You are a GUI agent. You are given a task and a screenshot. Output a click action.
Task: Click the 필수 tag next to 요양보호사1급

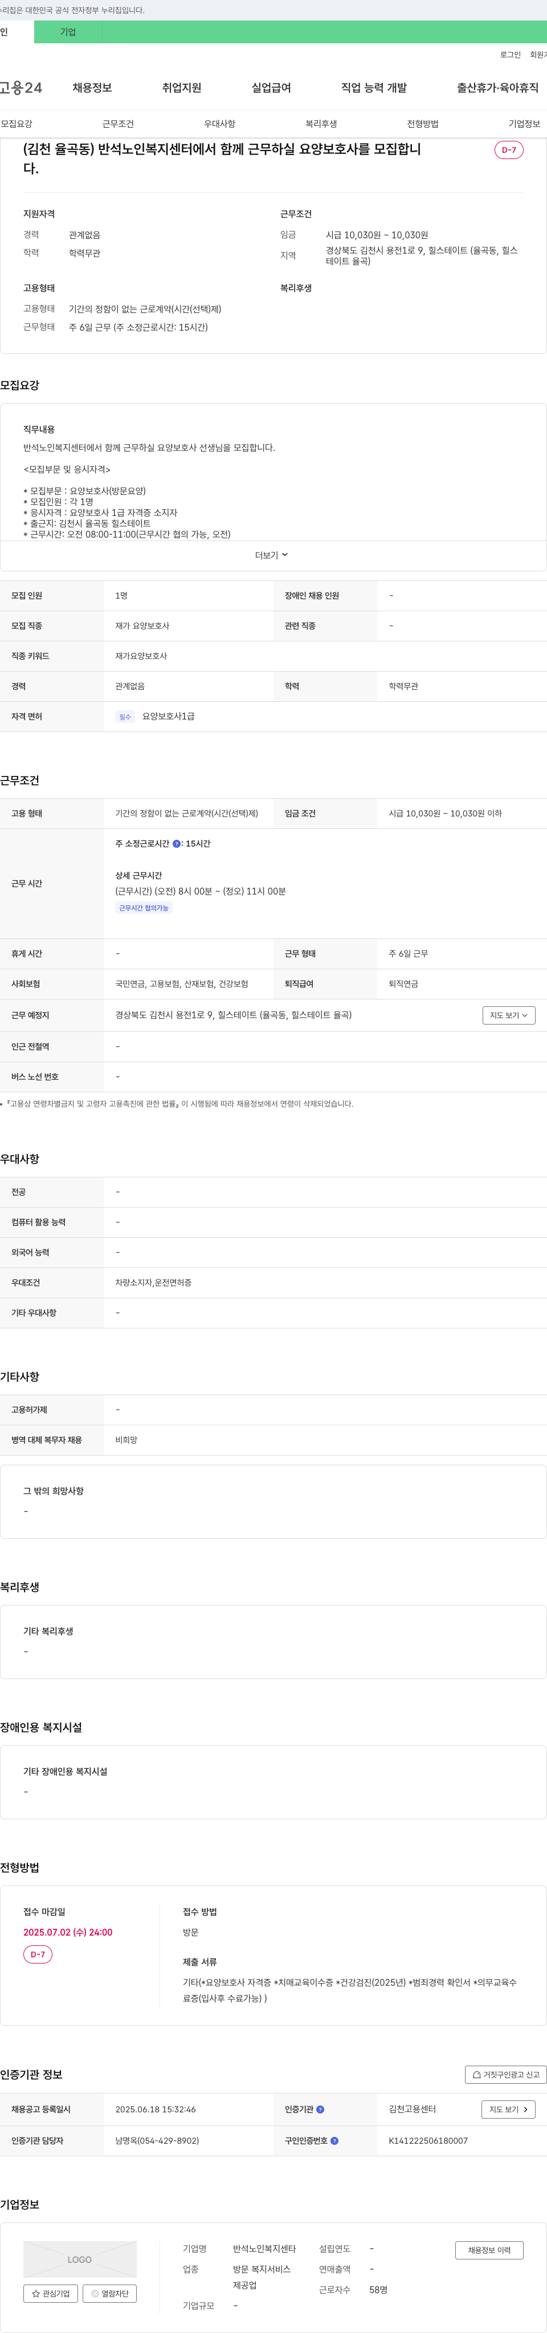pyautogui.click(x=125, y=717)
